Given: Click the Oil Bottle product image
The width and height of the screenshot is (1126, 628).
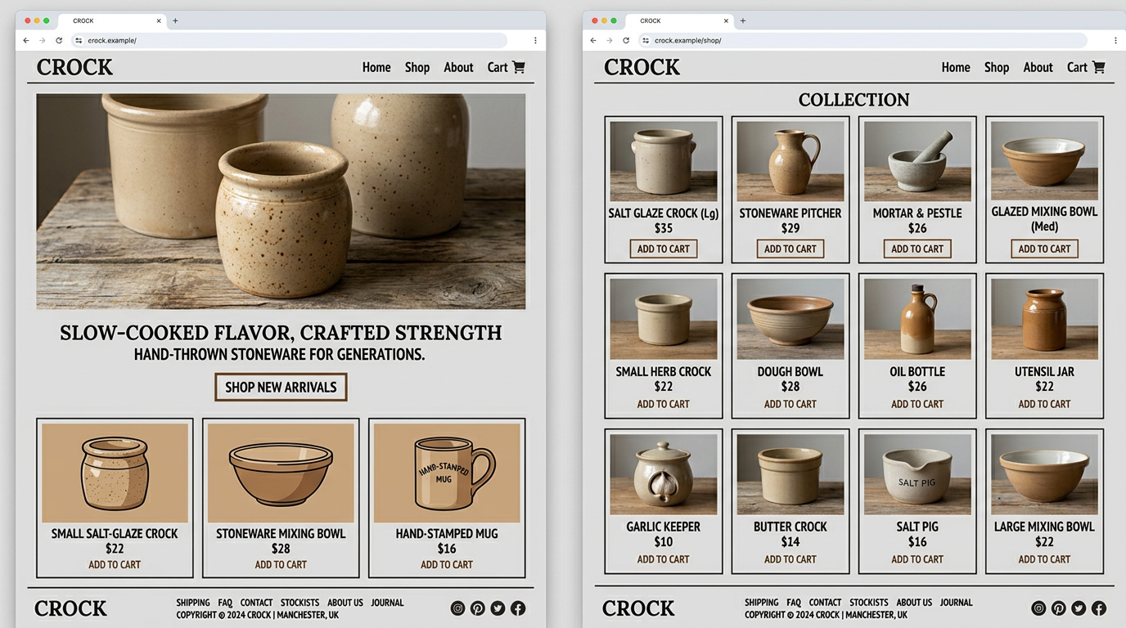Looking at the screenshot, I should pyautogui.click(x=917, y=319).
